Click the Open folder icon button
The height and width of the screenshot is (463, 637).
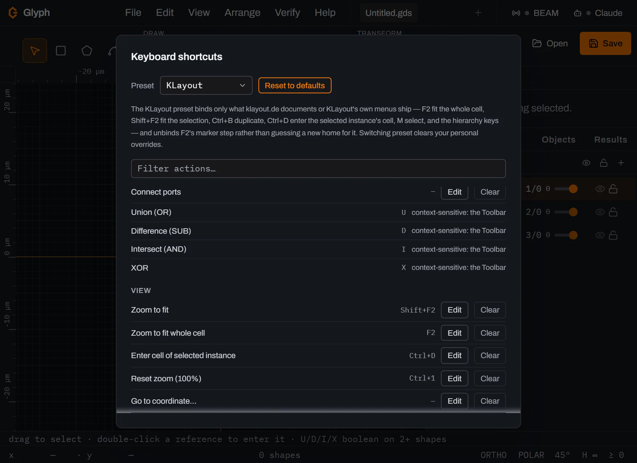point(550,43)
